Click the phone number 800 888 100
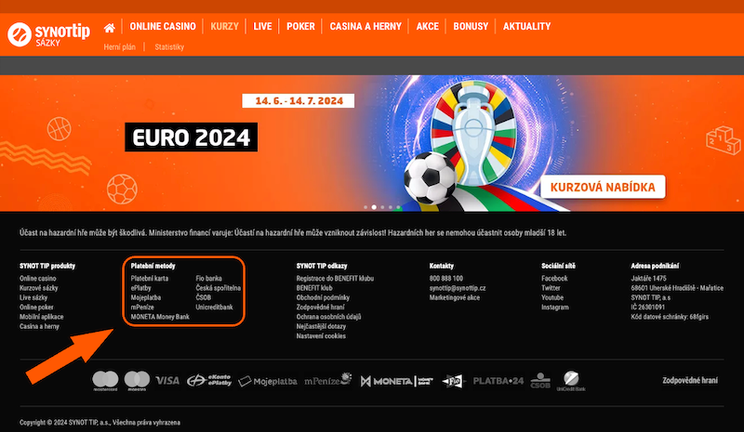 tap(446, 279)
